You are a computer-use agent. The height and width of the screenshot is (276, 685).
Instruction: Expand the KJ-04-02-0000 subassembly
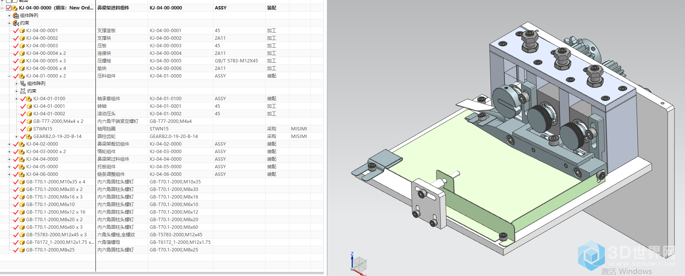[x=9, y=144]
